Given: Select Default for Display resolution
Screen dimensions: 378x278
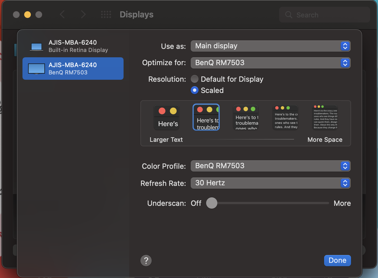Looking at the screenshot, I should tap(195, 79).
